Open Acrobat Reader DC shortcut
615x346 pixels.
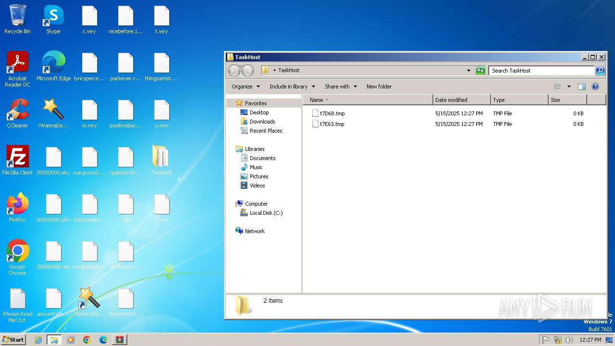coord(17,70)
